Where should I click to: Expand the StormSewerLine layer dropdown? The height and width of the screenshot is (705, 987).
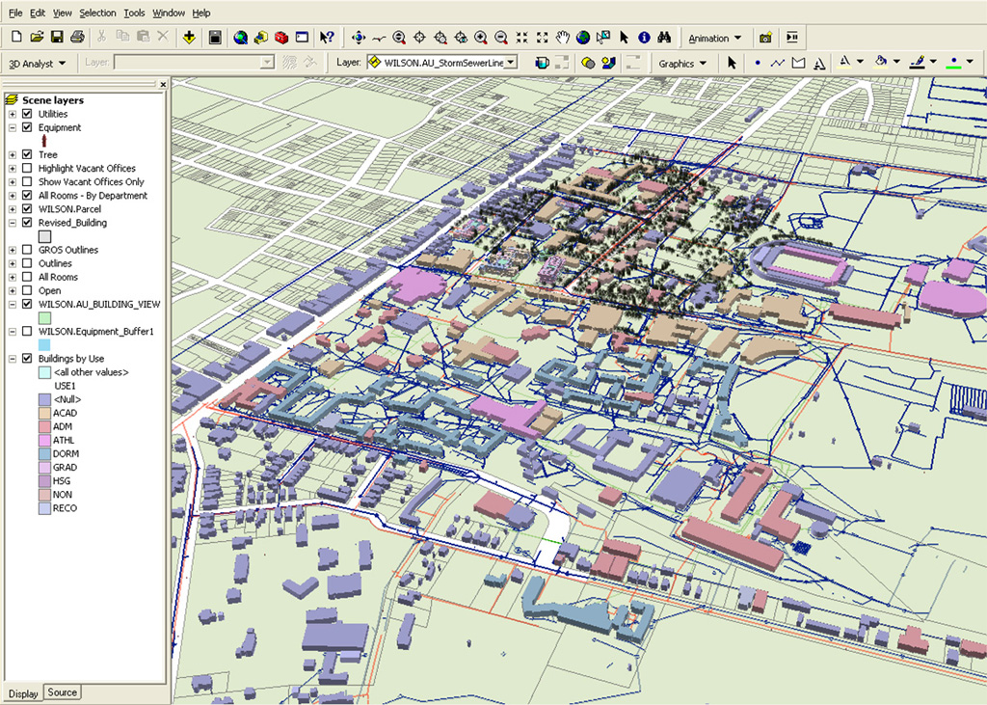(x=511, y=62)
